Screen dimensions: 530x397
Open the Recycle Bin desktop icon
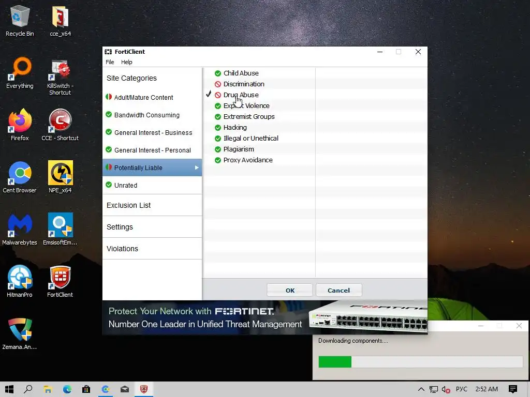click(x=20, y=21)
